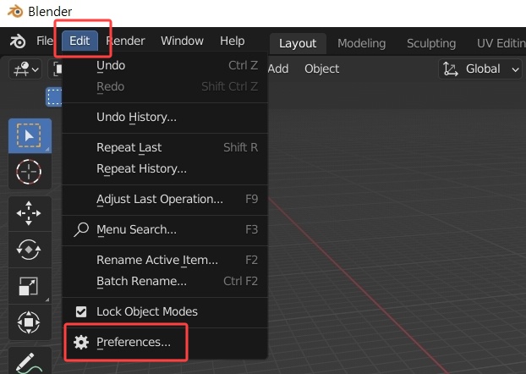Viewport: 526px width, 374px height.
Task: Select the Transform tool
Action: pos(30,322)
